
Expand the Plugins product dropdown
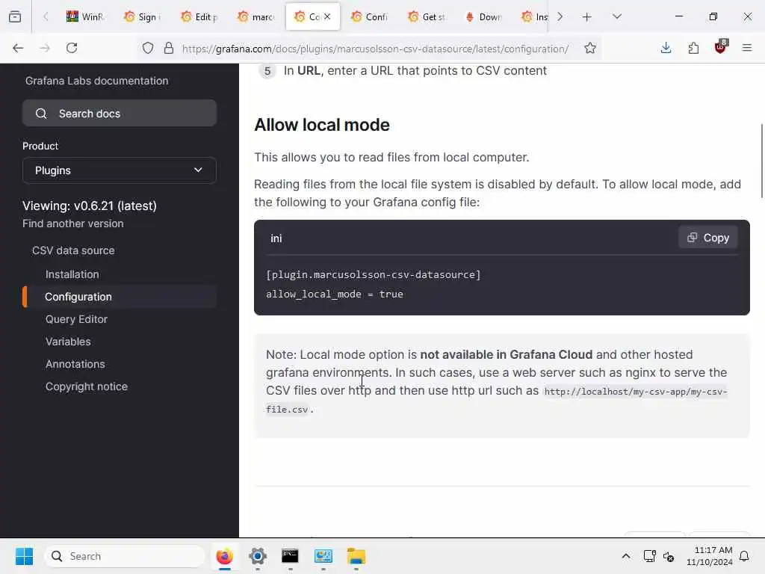[x=120, y=170]
